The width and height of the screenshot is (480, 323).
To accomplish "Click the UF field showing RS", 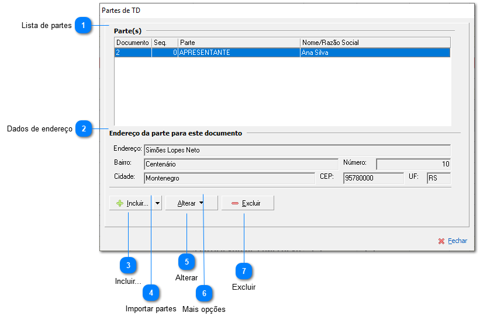I will tap(438, 178).
